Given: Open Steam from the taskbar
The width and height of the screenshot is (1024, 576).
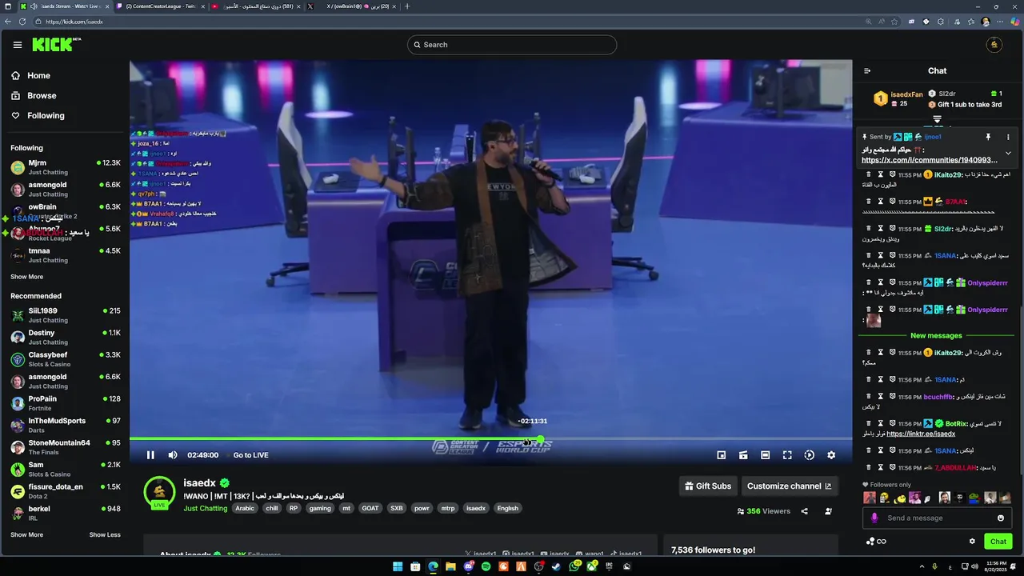Looking at the screenshot, I should [556, 566].
